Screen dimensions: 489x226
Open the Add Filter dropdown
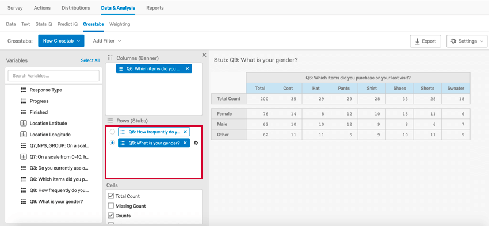pyautogui.click(x=107, y=41)
